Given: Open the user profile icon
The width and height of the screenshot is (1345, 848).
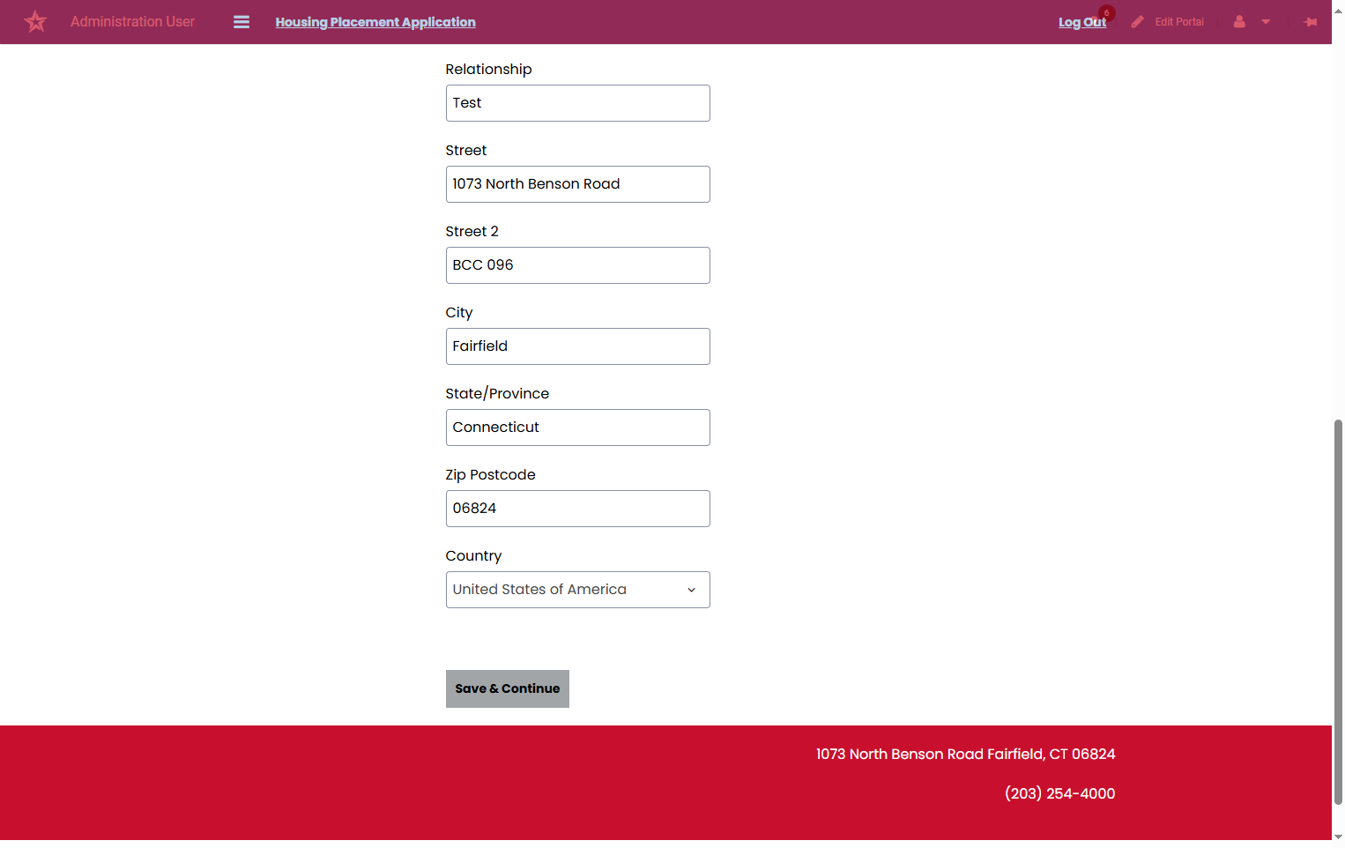Looking at the screenshot, I should (1239, 22).
